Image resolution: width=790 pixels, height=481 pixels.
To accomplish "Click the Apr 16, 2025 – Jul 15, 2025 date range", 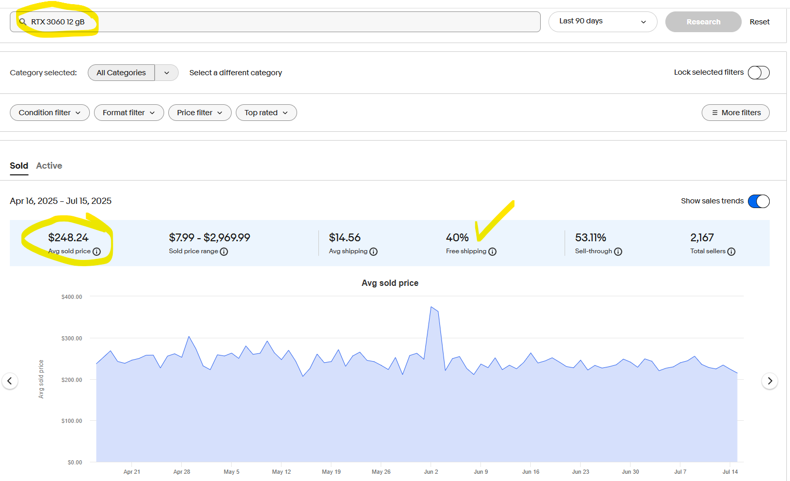I will 61,201.
